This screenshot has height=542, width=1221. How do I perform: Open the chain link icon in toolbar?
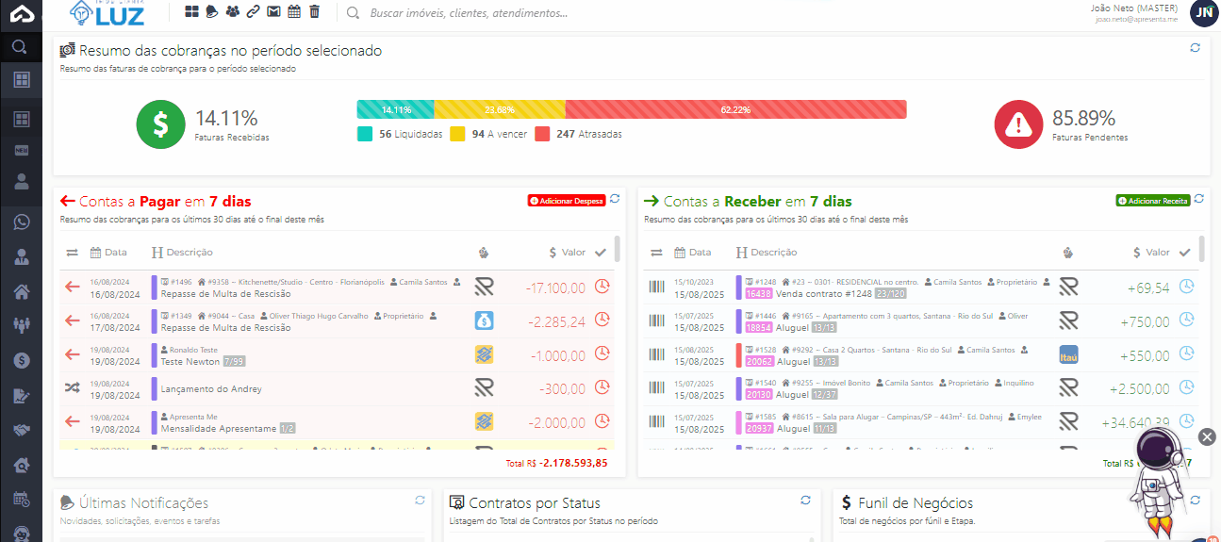point(253,12)
